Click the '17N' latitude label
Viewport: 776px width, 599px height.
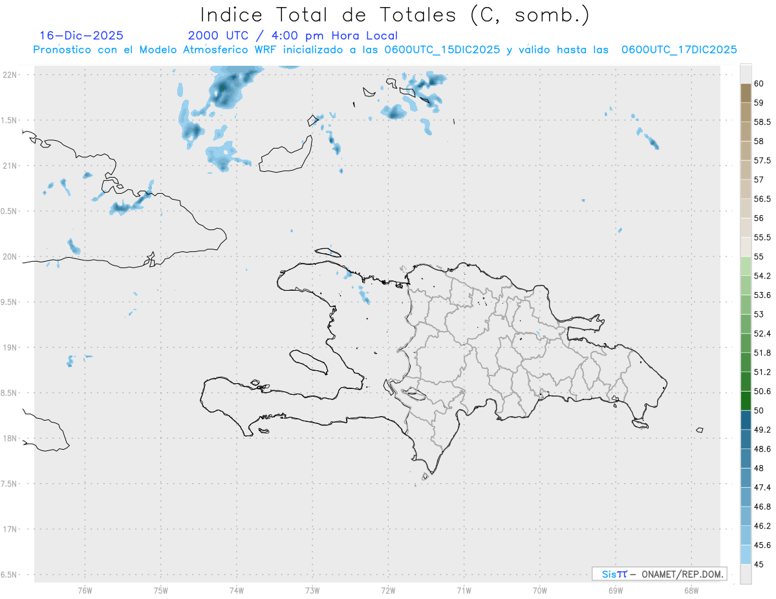click(x=10, y=529)
